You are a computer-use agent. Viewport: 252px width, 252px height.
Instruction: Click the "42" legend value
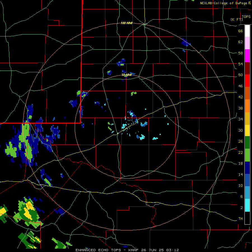241,97
